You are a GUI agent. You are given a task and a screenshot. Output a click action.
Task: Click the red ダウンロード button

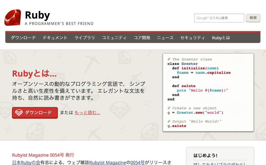click(35, 113)
